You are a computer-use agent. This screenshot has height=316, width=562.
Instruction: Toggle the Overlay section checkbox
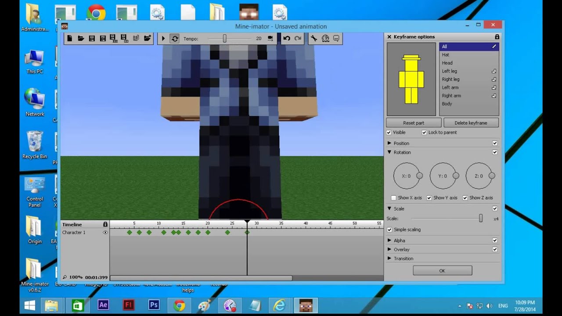click(495, 249)
